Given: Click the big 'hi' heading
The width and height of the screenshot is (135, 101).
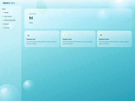Looking at the screenshot, I should (31, 18).
